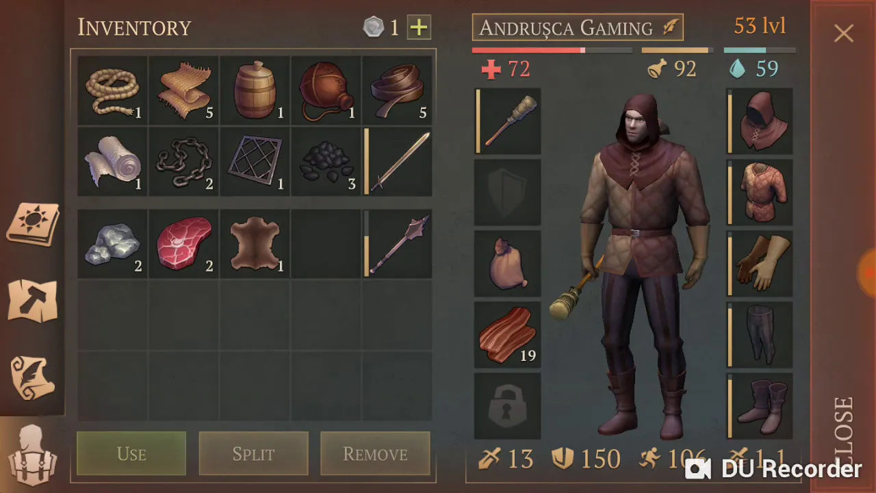Select the raw meat item
876x493 pixels.
[184, 244]
